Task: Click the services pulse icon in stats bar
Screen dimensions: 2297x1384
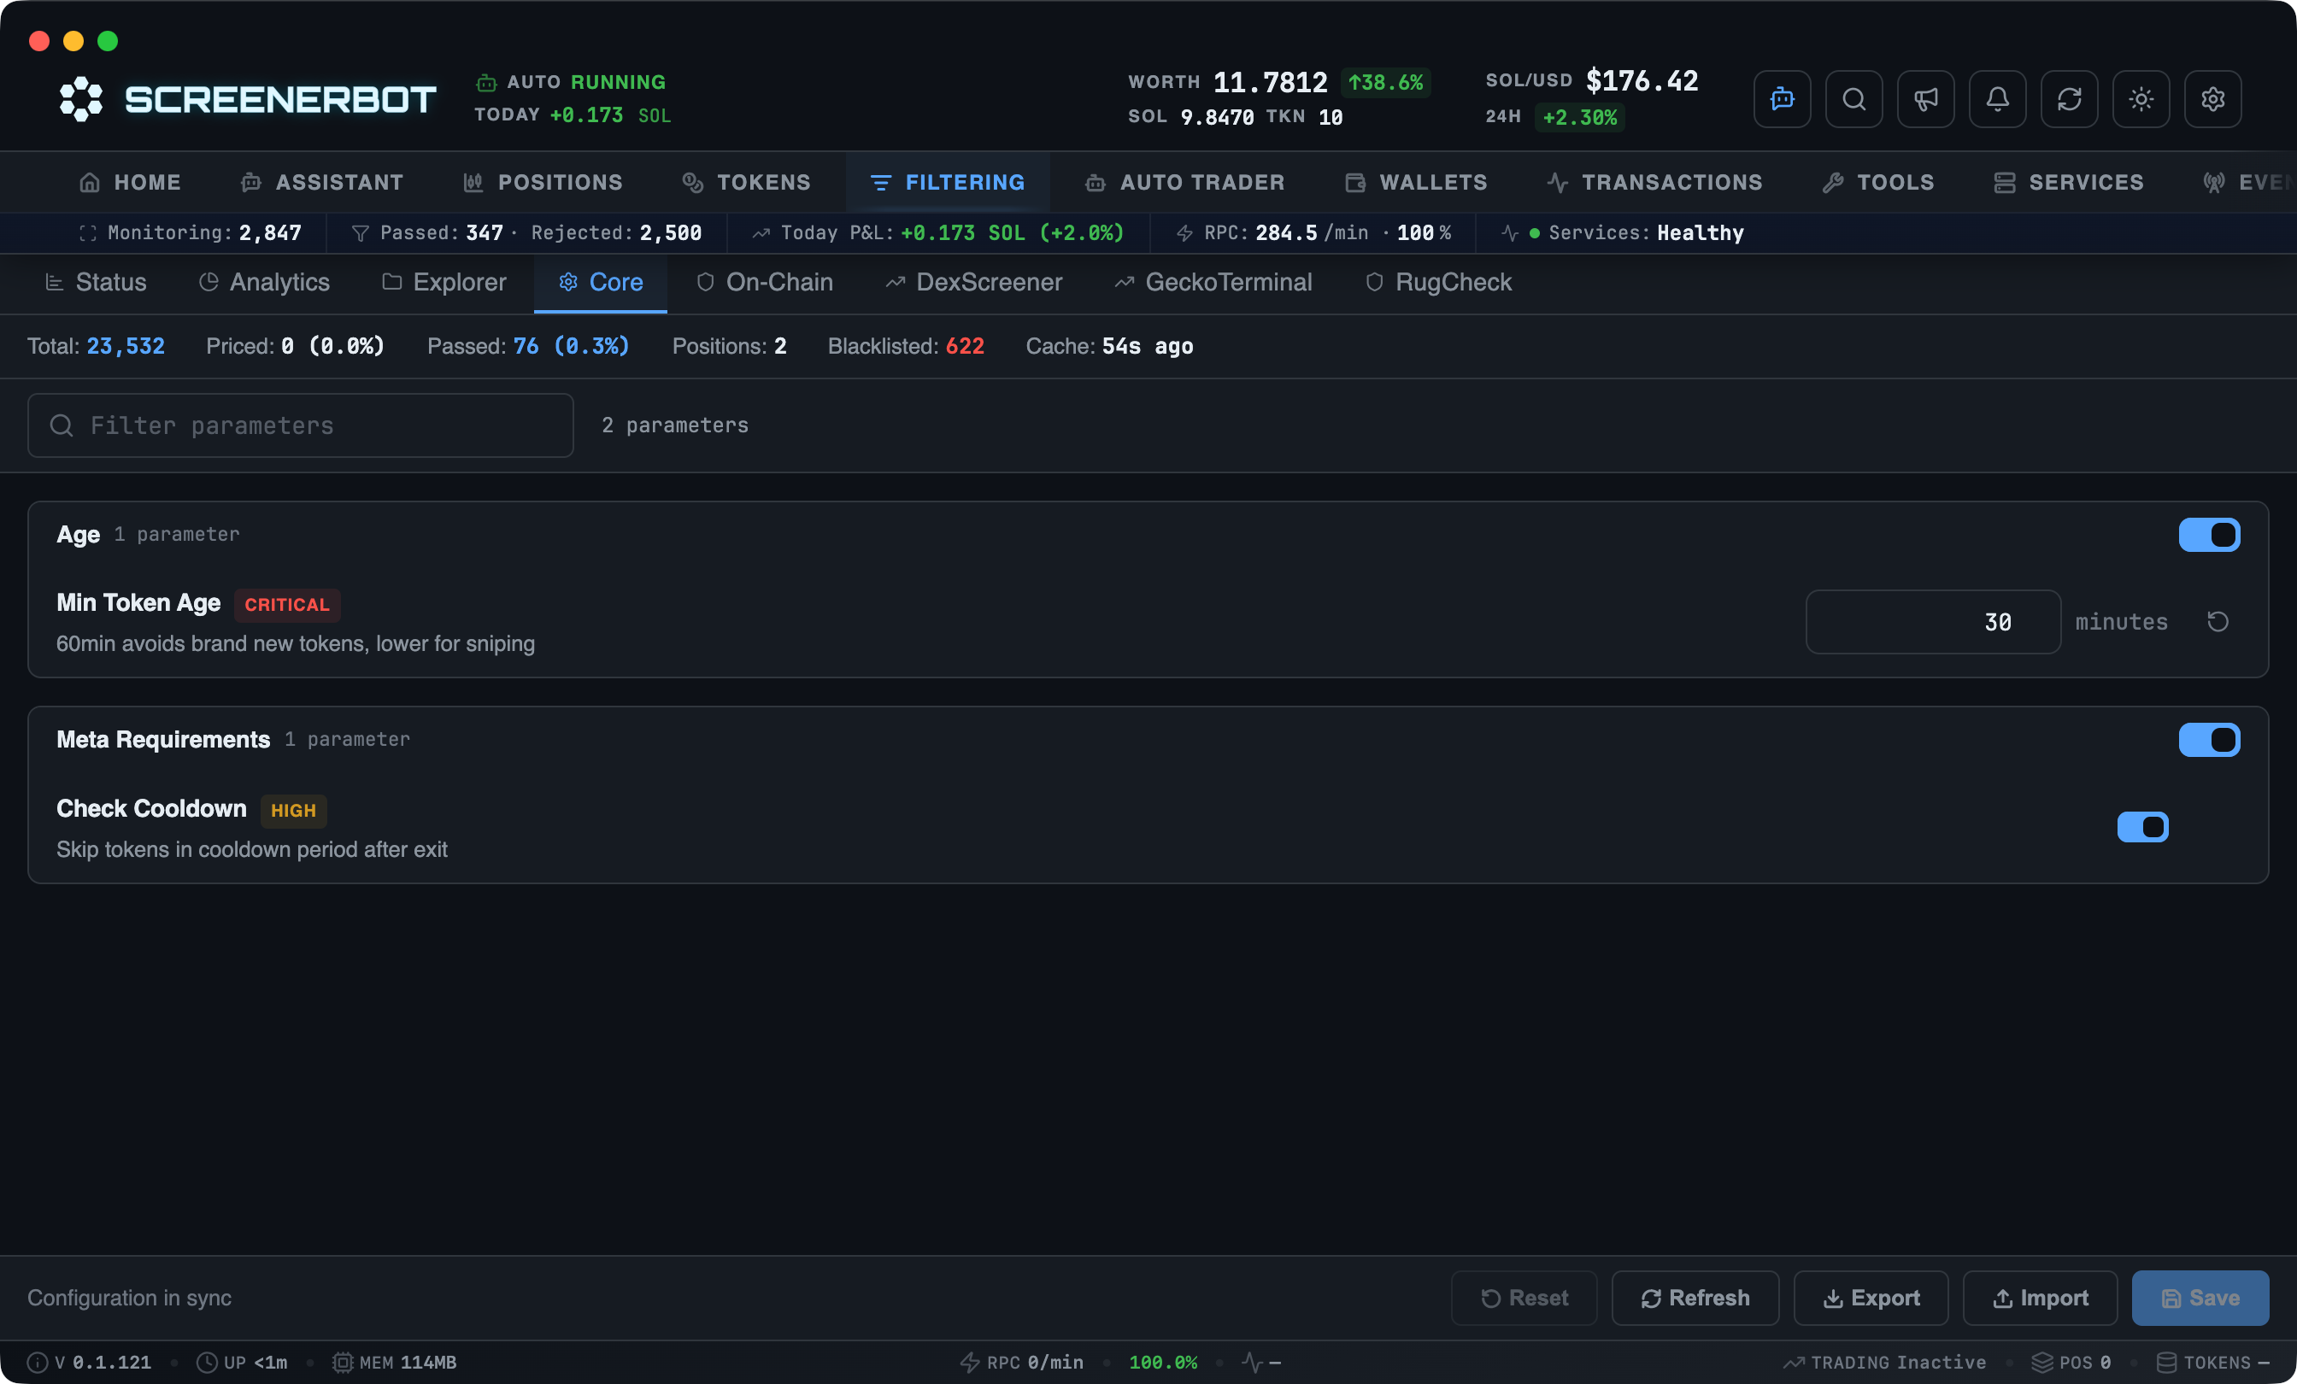Action: [x=1510, y=233]
